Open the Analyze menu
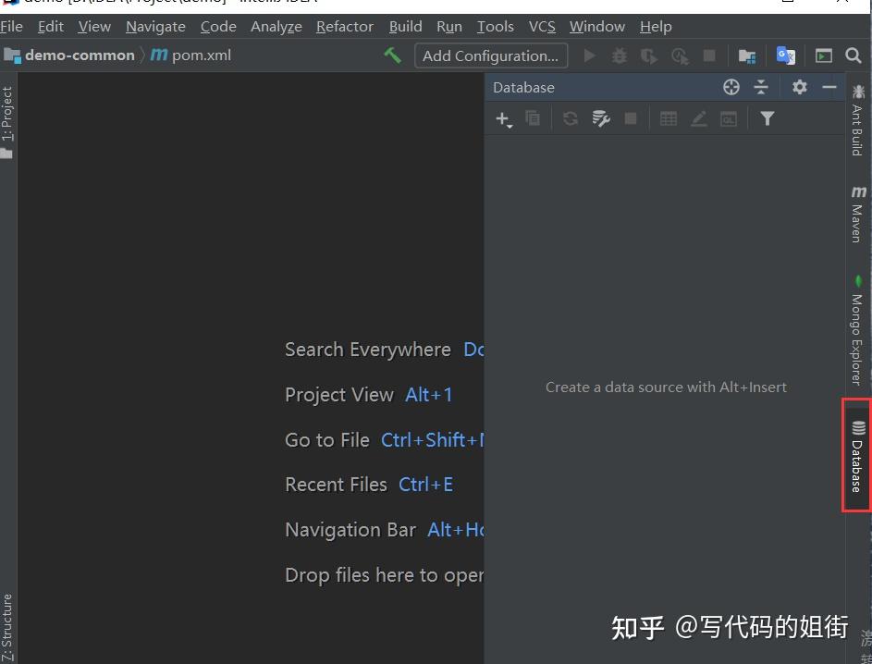The width and height of the screenshot is (872, 664). 276,26
